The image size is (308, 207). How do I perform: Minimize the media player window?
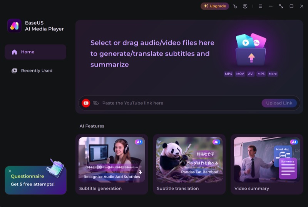pyautogui.click(x=271, y=6)
